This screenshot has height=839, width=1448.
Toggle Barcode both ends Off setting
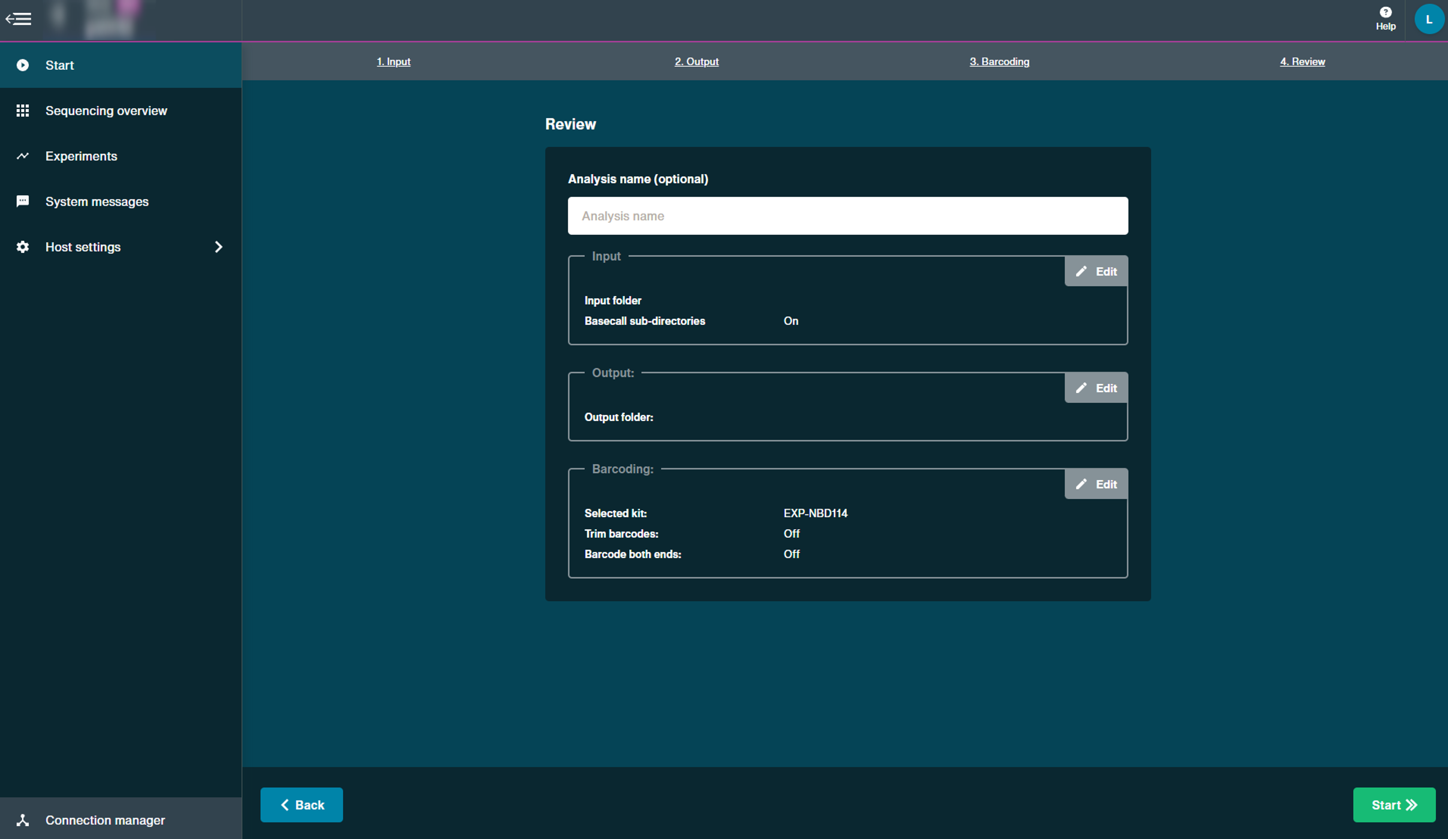coord(792,553)
